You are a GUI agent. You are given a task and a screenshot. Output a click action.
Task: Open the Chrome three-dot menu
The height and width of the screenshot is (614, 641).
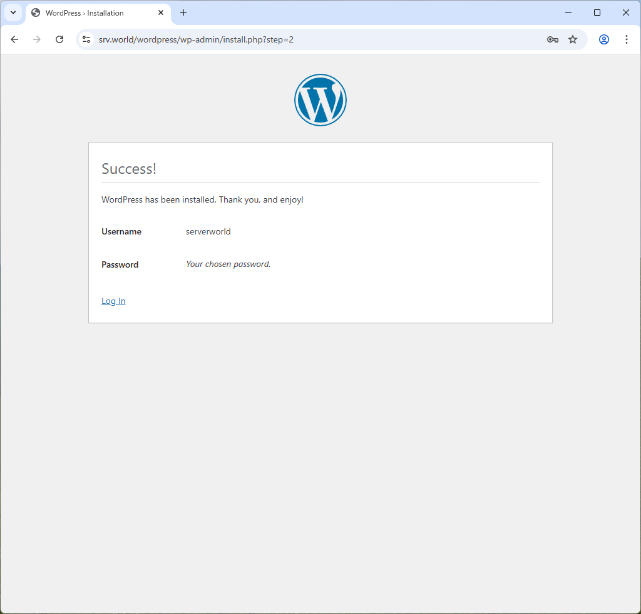tap(627, 39)
